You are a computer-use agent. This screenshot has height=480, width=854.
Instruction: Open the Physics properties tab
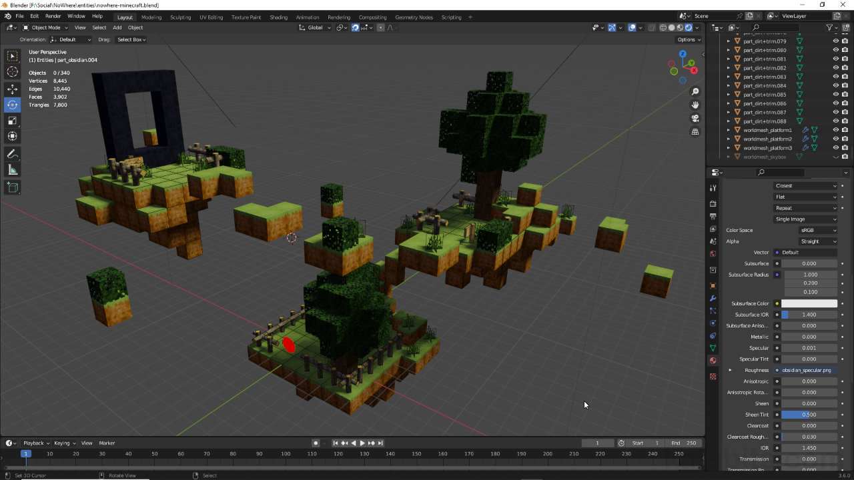713,323
